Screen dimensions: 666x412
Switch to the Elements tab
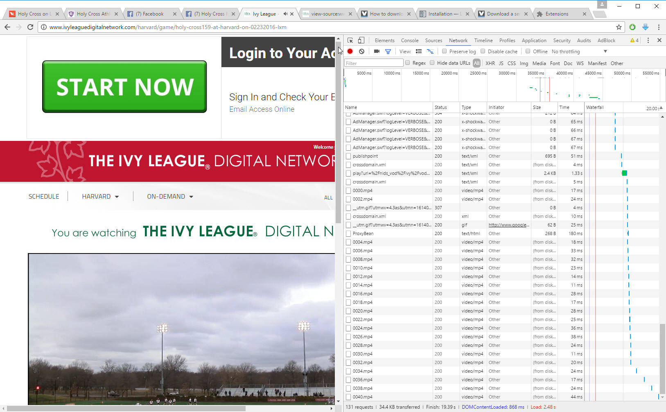pos(384,41)
